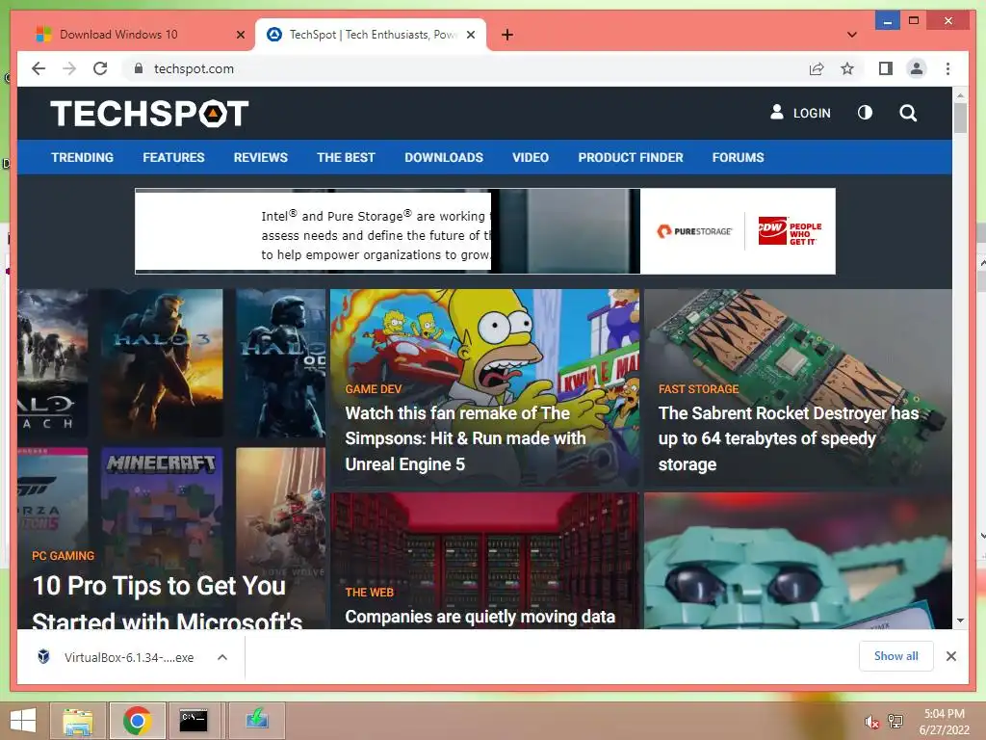
Task: Reload the TechSpot page
Action: (x=100, y=68)
